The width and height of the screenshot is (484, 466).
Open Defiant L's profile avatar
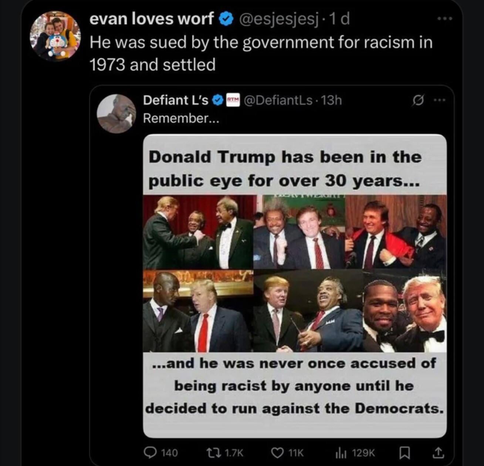pos(116,113)
